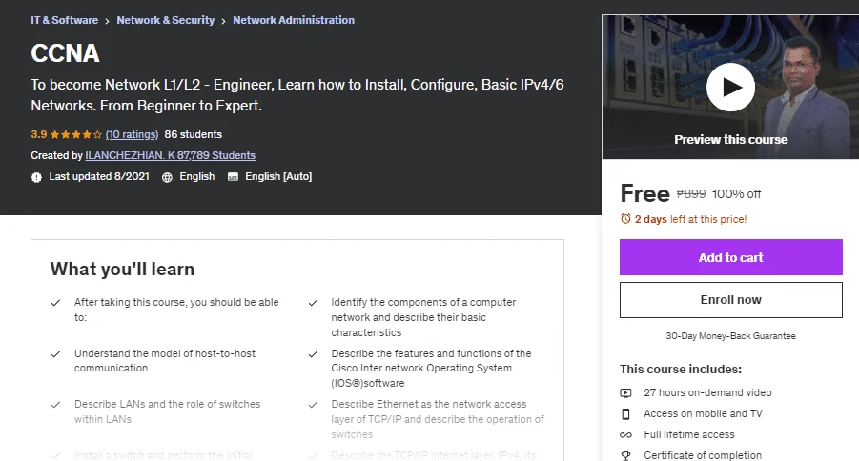The width and height of the screenshot is (859, 461).
Task: Click checkmark beside 'Describe Ethernet as the network'
Action: [313, 405]
